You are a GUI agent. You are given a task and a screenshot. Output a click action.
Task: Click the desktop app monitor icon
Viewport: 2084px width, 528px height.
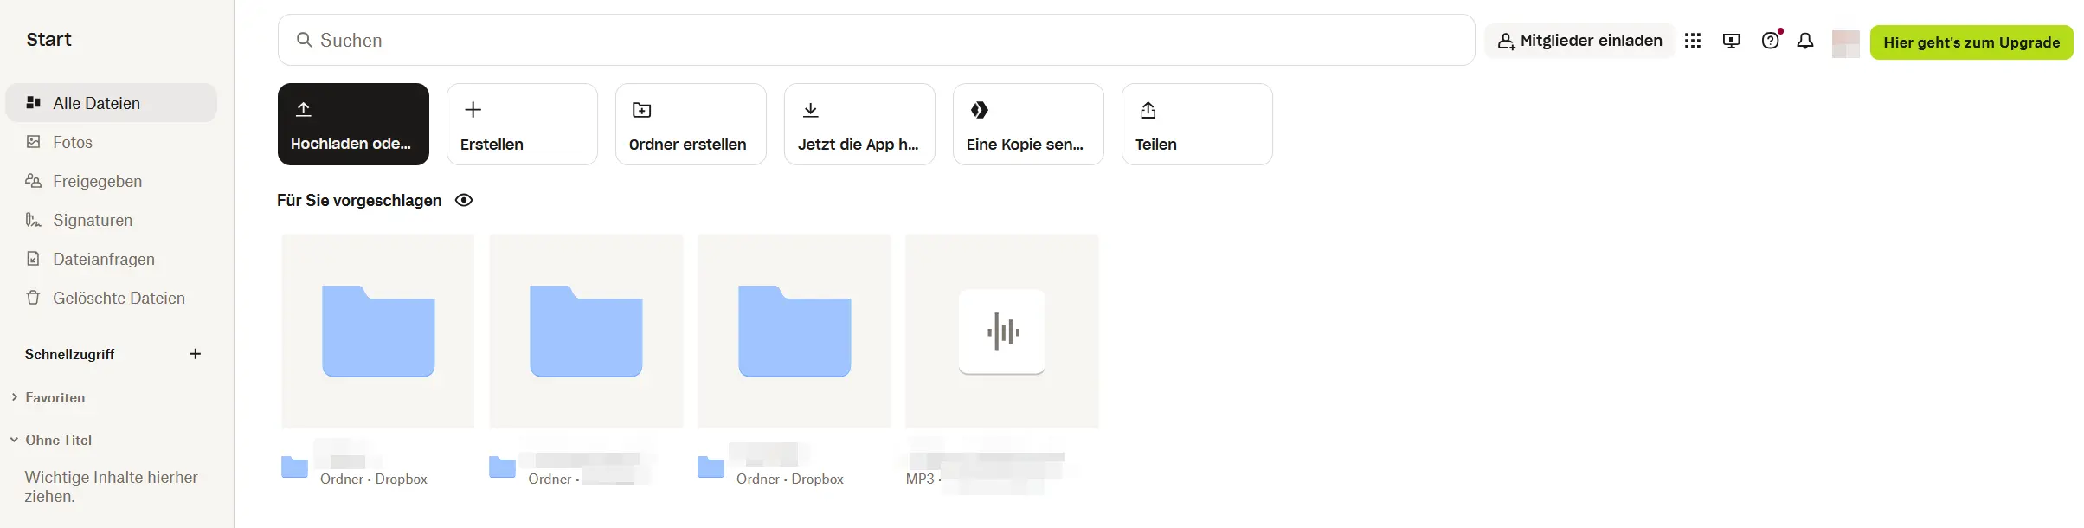pos(1732,41)
